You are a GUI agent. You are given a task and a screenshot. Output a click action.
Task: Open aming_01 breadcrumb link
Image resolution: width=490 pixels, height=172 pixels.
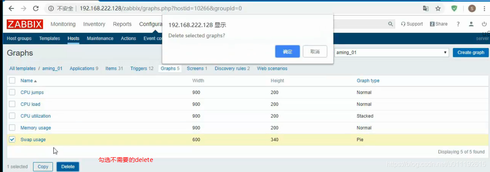[52, 69]
